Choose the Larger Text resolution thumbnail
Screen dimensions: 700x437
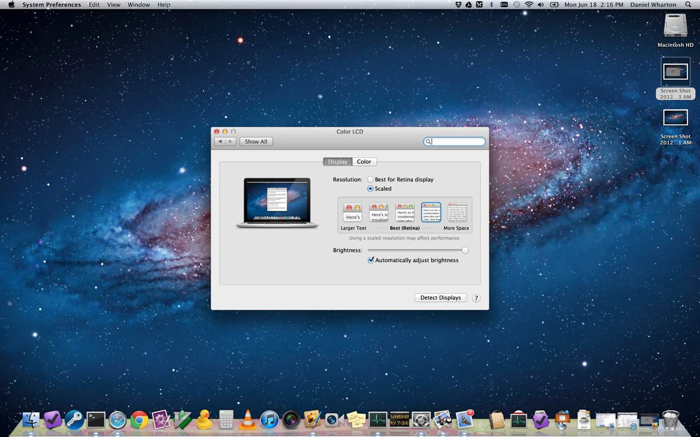(x=353, y=213)
